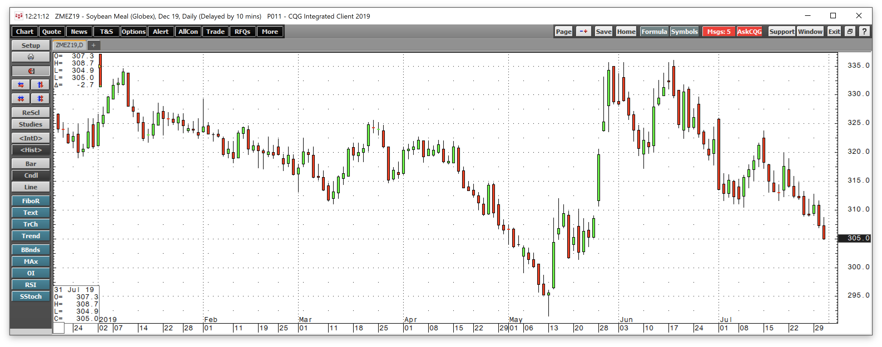Screen dimensions: 882x347
Task: Open the News menu
Action: click(79, 31)
